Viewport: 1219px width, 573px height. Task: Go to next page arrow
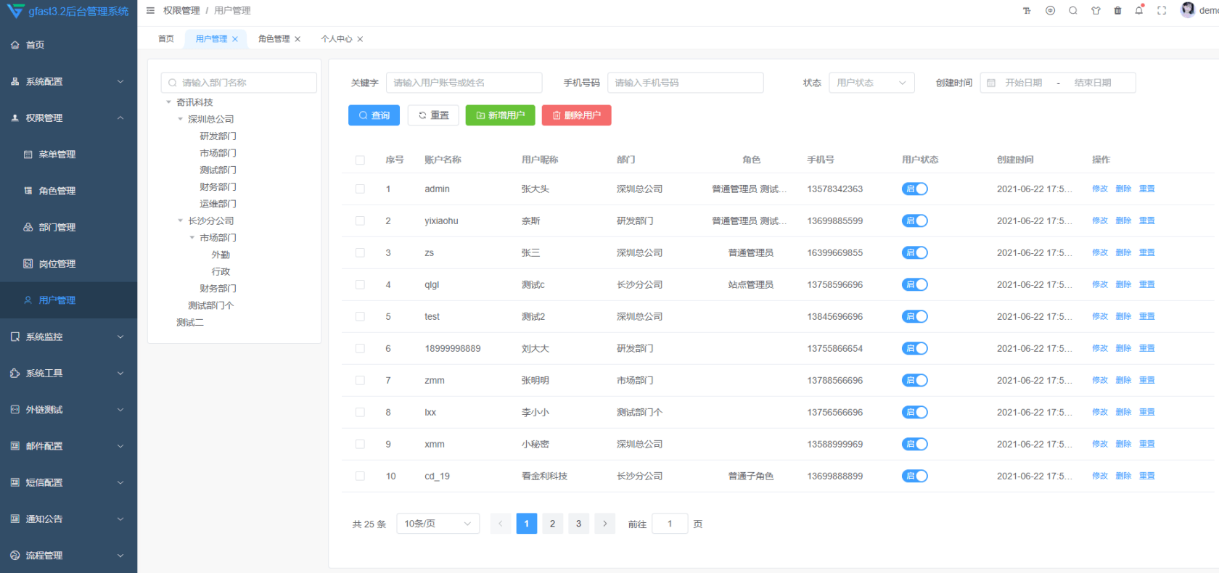[604, 524]
